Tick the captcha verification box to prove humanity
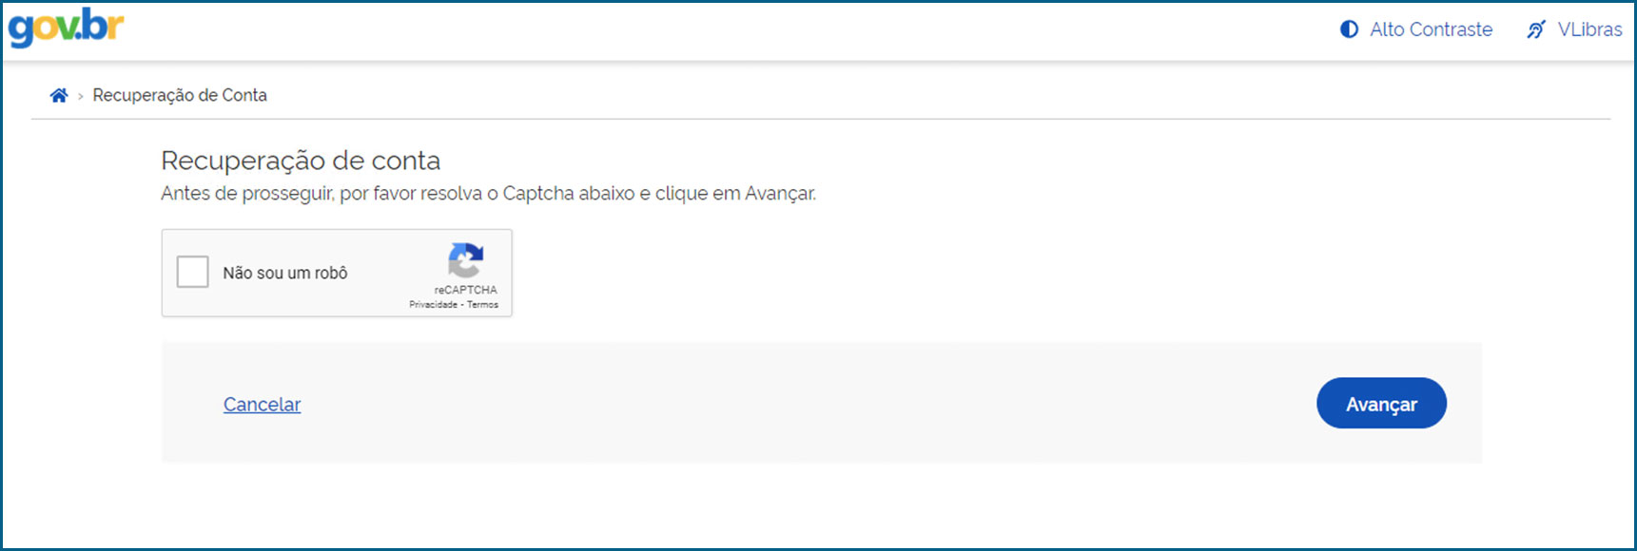Viewport: 1637px width, 551px height. (x=193, y=272)
